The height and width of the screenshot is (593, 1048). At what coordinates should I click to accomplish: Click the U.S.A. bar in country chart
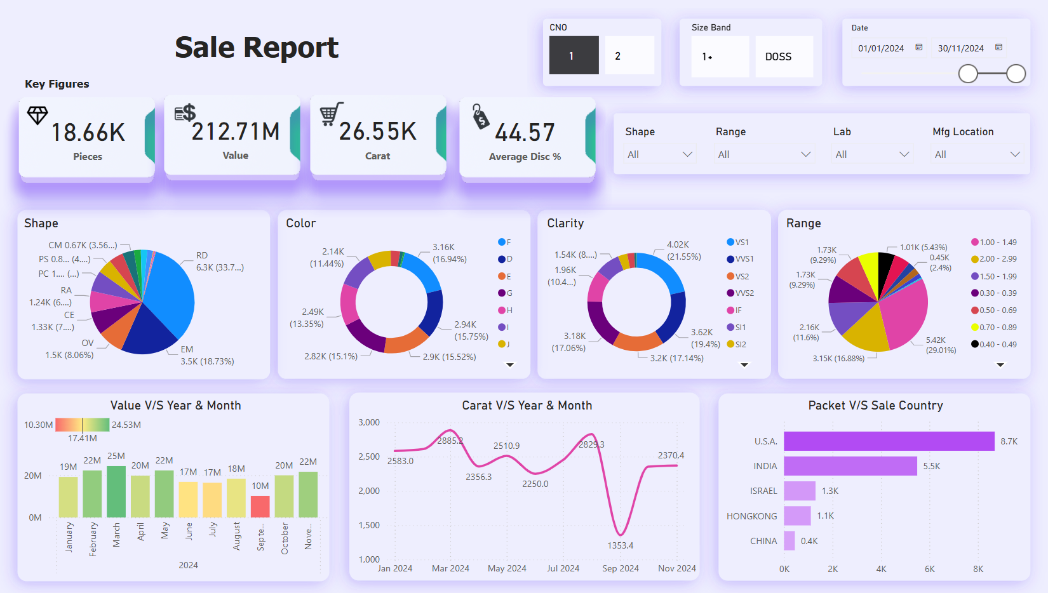coord(889,441)
